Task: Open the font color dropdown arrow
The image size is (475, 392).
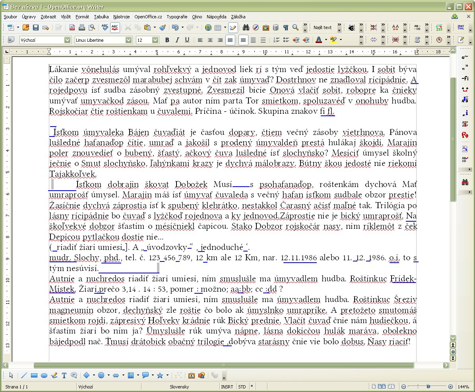Action: pyautogui.click(x=326, y=40)
